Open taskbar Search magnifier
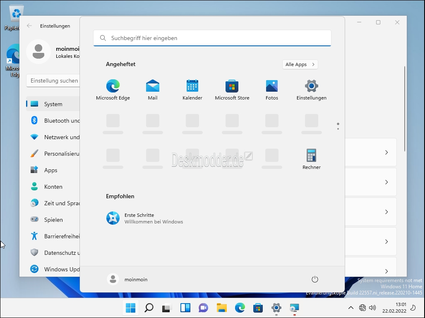 pos(149,308)
